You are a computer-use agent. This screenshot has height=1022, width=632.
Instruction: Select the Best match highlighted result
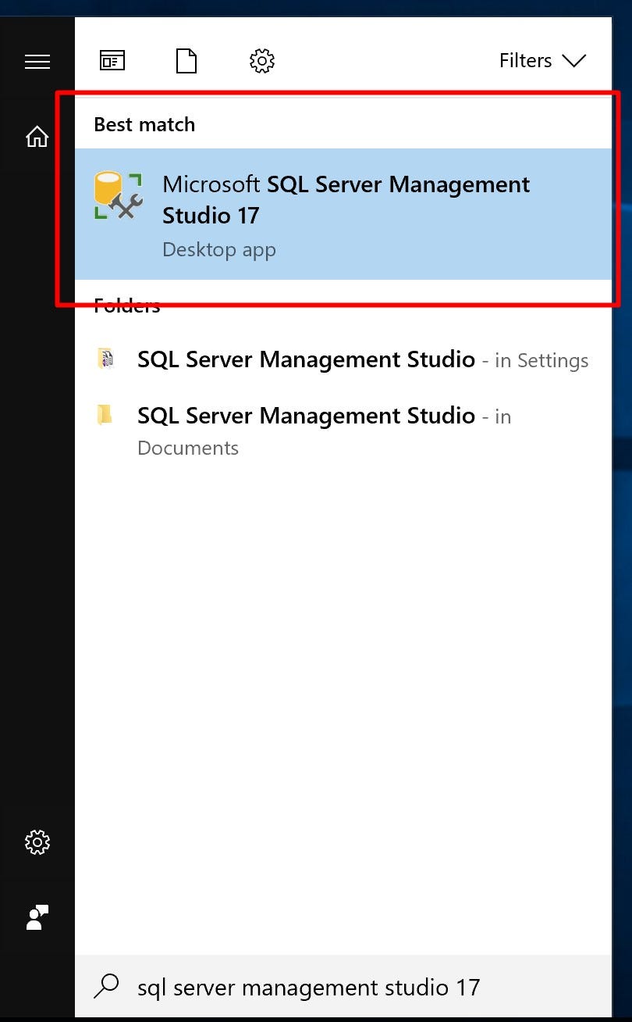(343, 215)
